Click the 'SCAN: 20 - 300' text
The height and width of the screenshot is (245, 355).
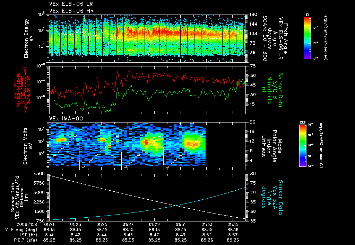pos(265,38)
